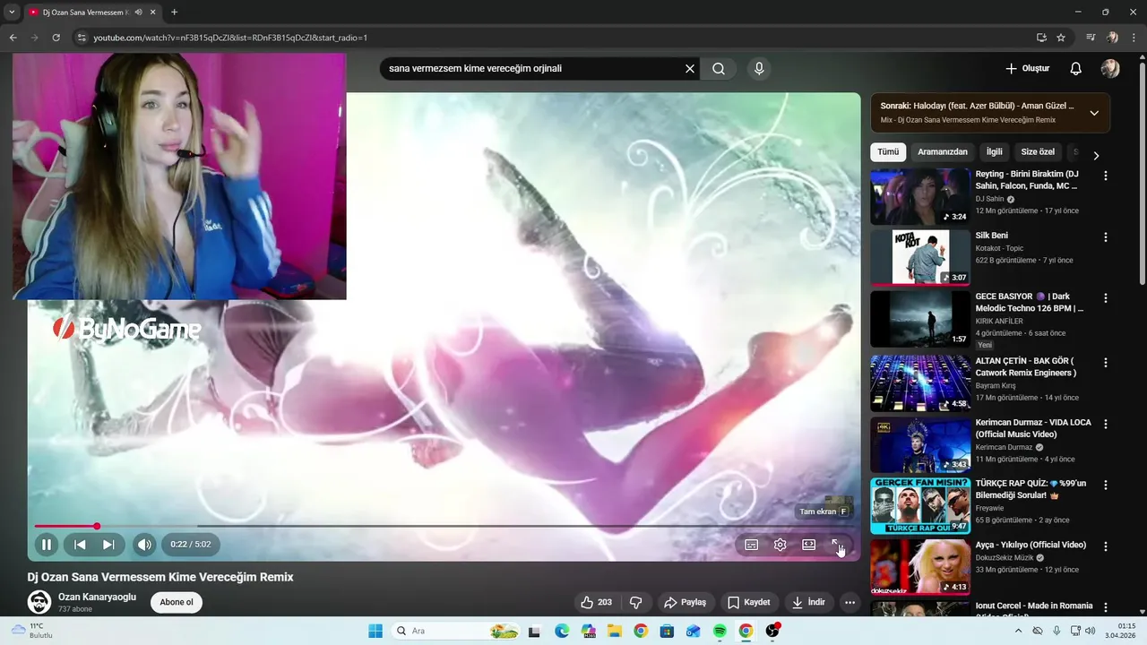Open Reyting - Birini Biraktim thumbnail
Viewport: 1147px width, 645px height.
tap(920, 196)
